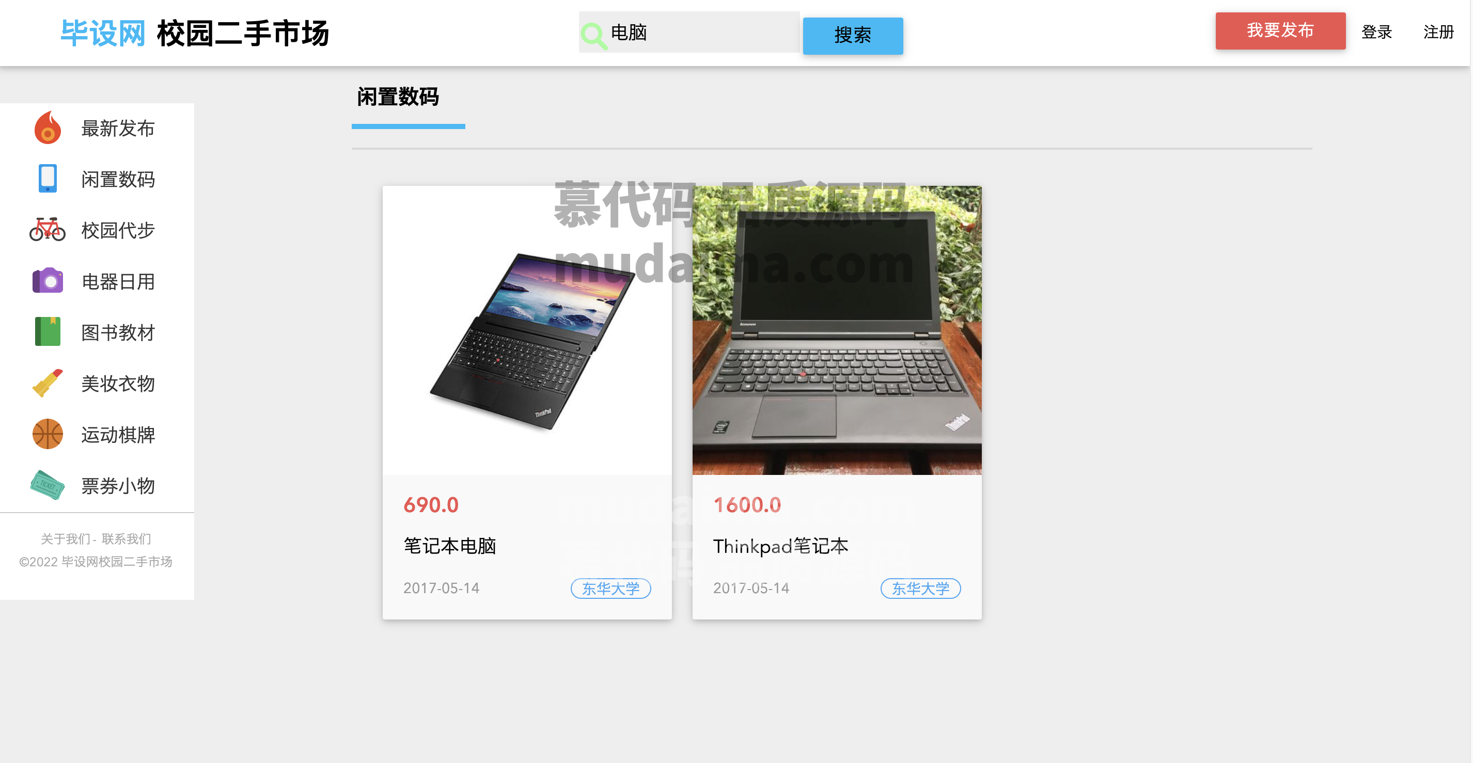Click the flame icon for 最新发布
Screen dimensions: 1473x763
pos(48,128)
